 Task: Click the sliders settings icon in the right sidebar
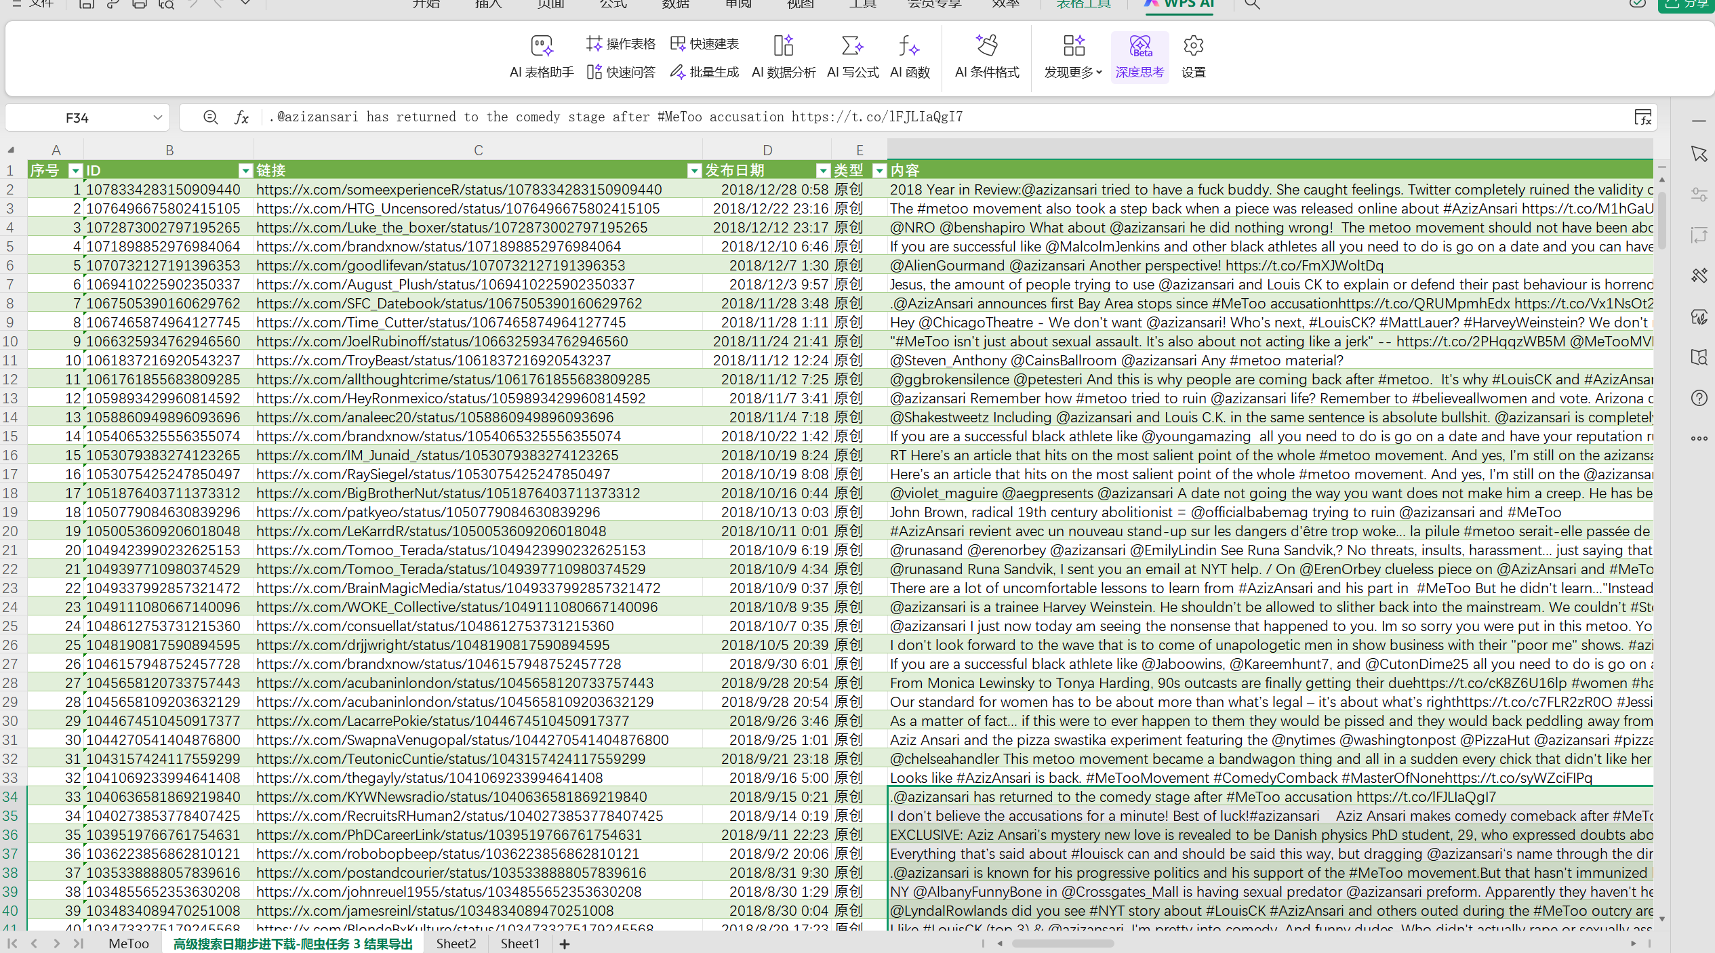point(1699,195)
